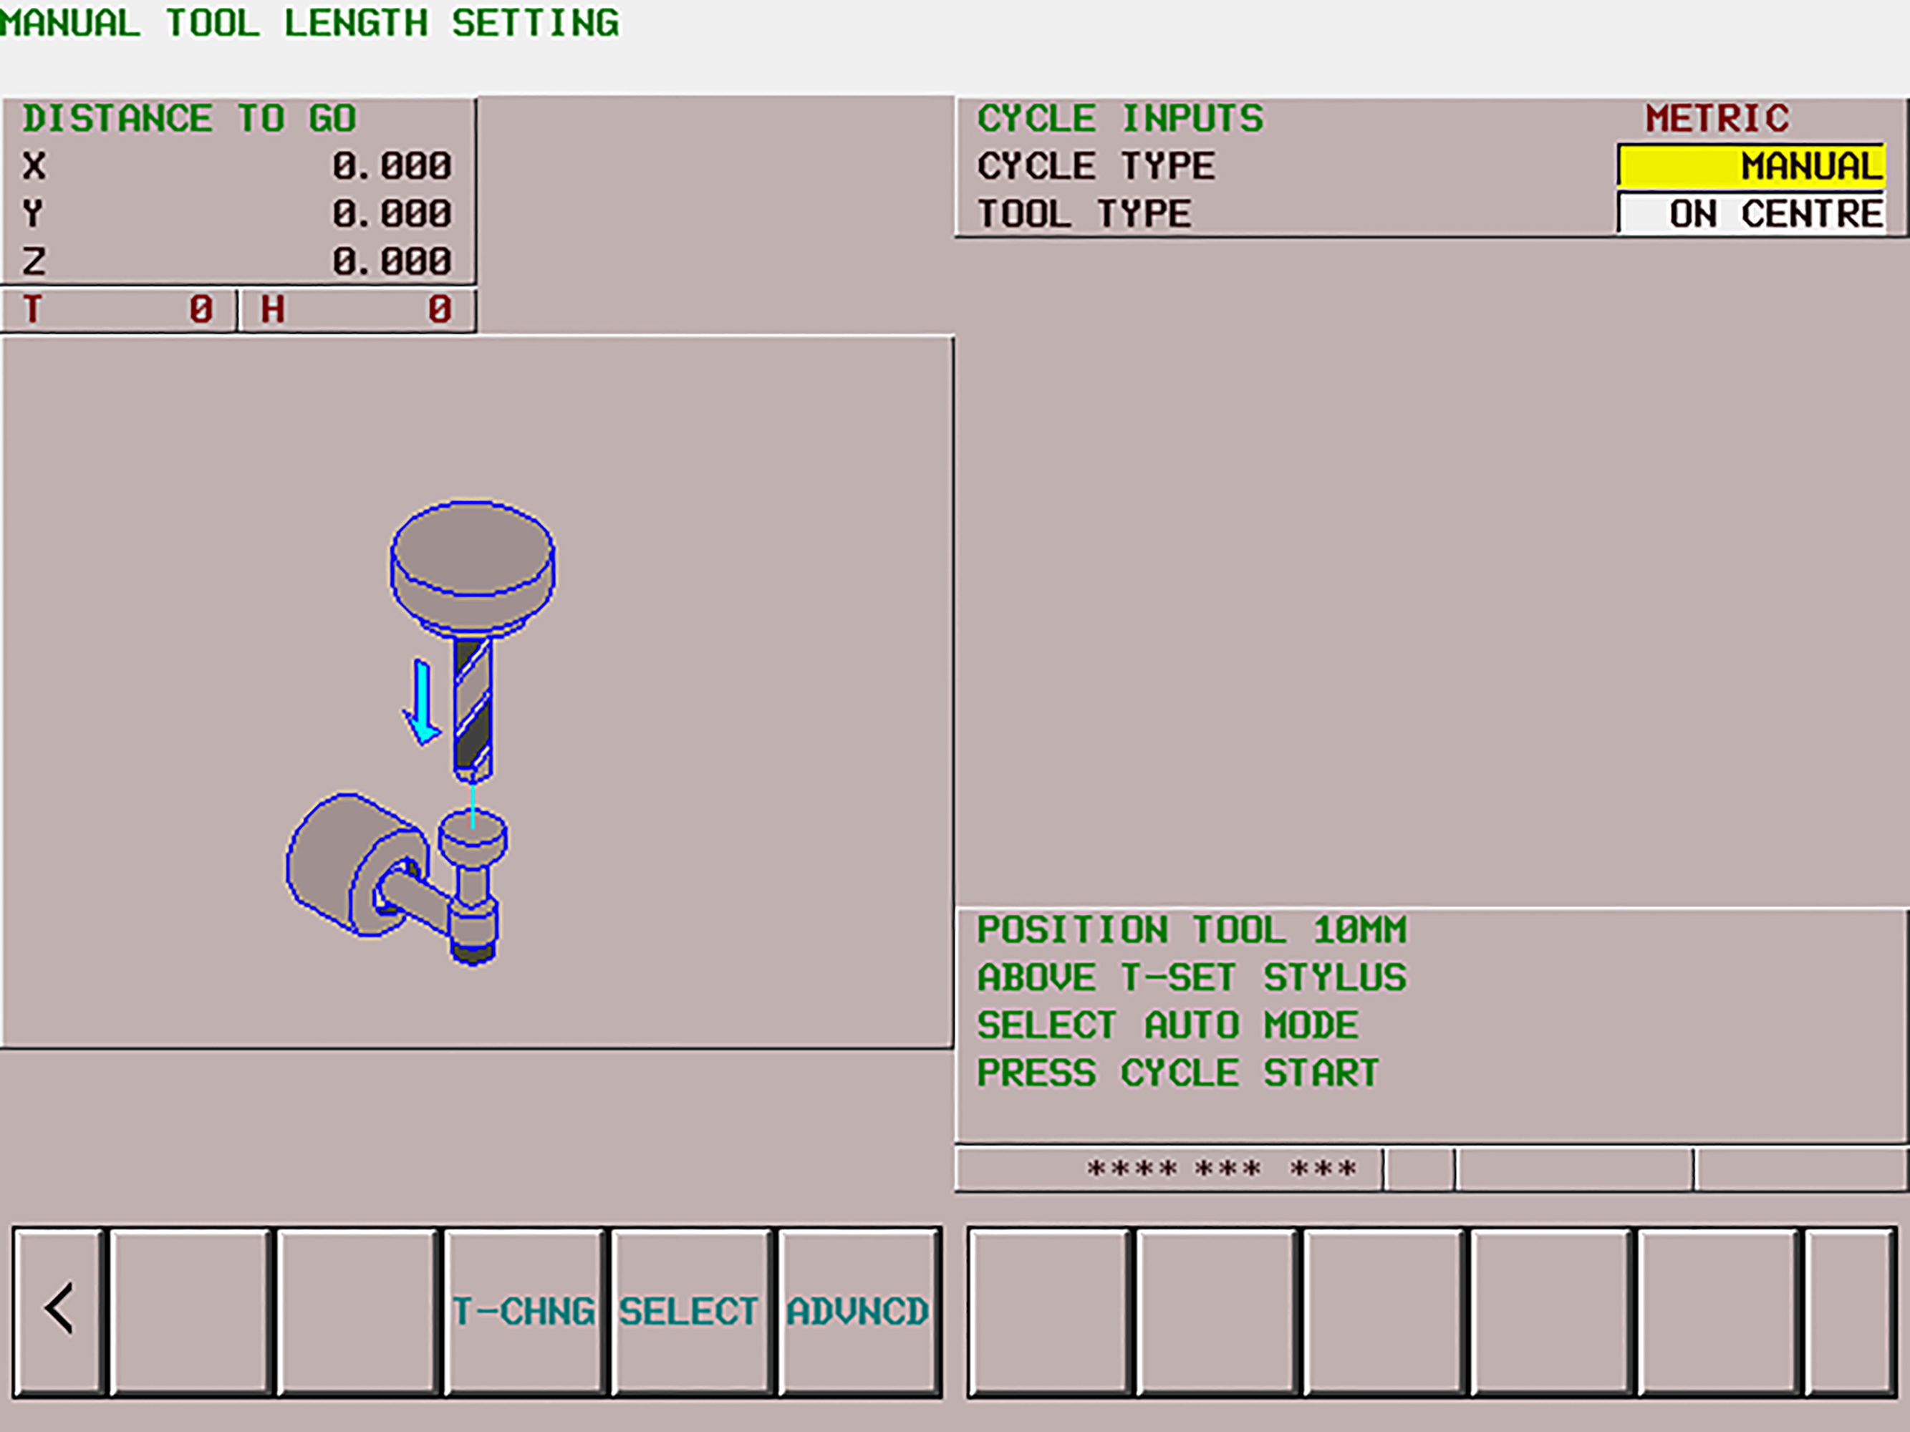
Task: Select the T-CHNG softkey
Action: point(524,1310)
